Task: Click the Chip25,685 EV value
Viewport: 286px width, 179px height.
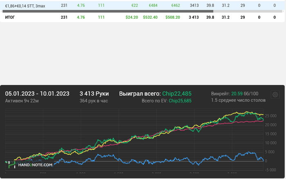Action: [x=180, y=101]
